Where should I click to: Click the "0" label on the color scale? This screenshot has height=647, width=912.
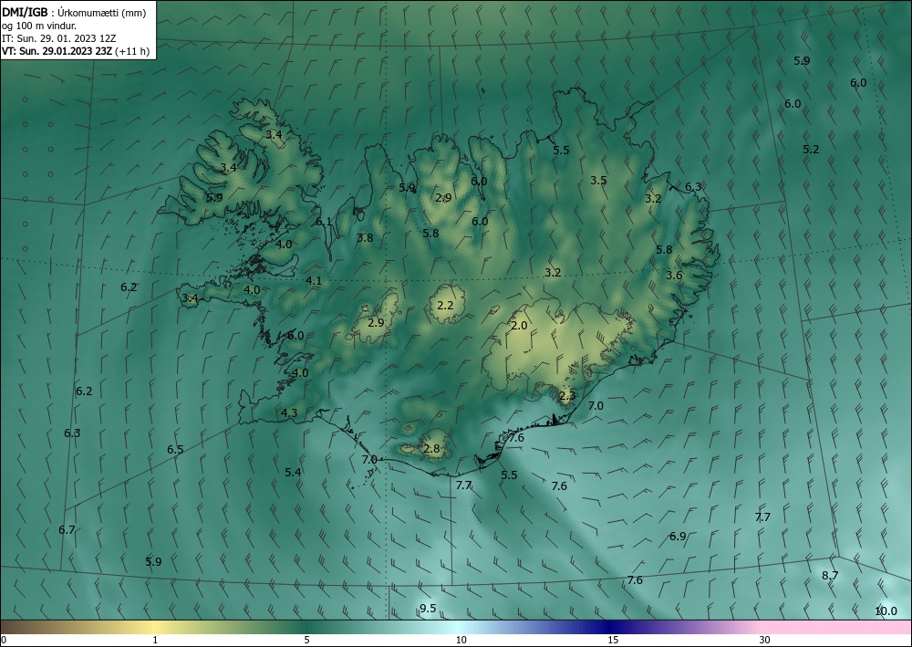tap(4, 640)
